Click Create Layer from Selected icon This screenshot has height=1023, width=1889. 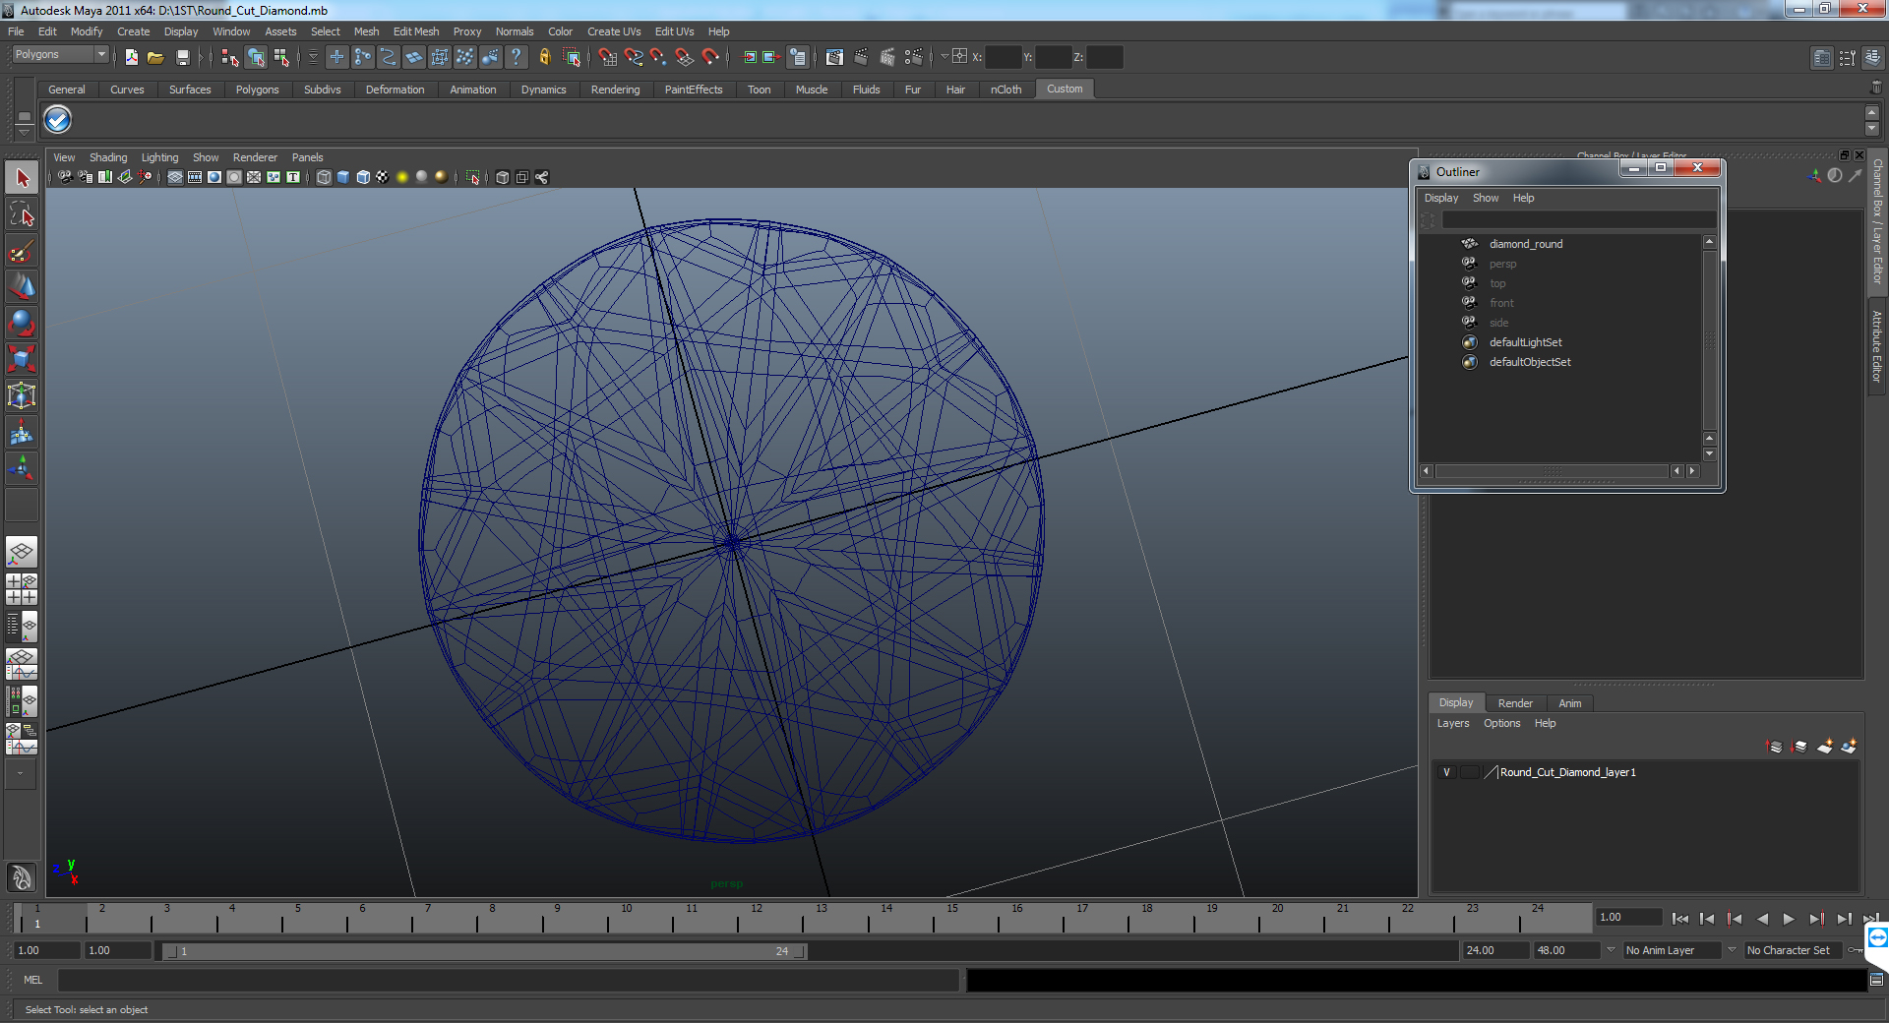tap(1849, 747)
